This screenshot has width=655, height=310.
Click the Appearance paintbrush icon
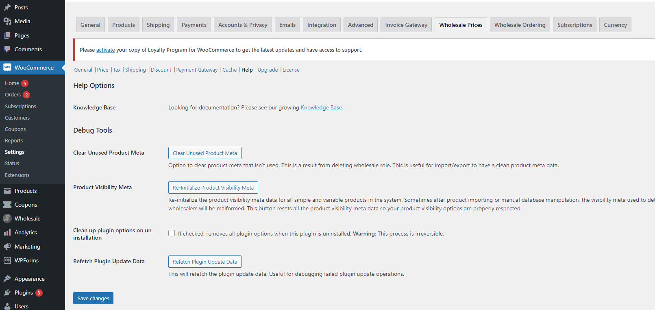pos(7,279)
